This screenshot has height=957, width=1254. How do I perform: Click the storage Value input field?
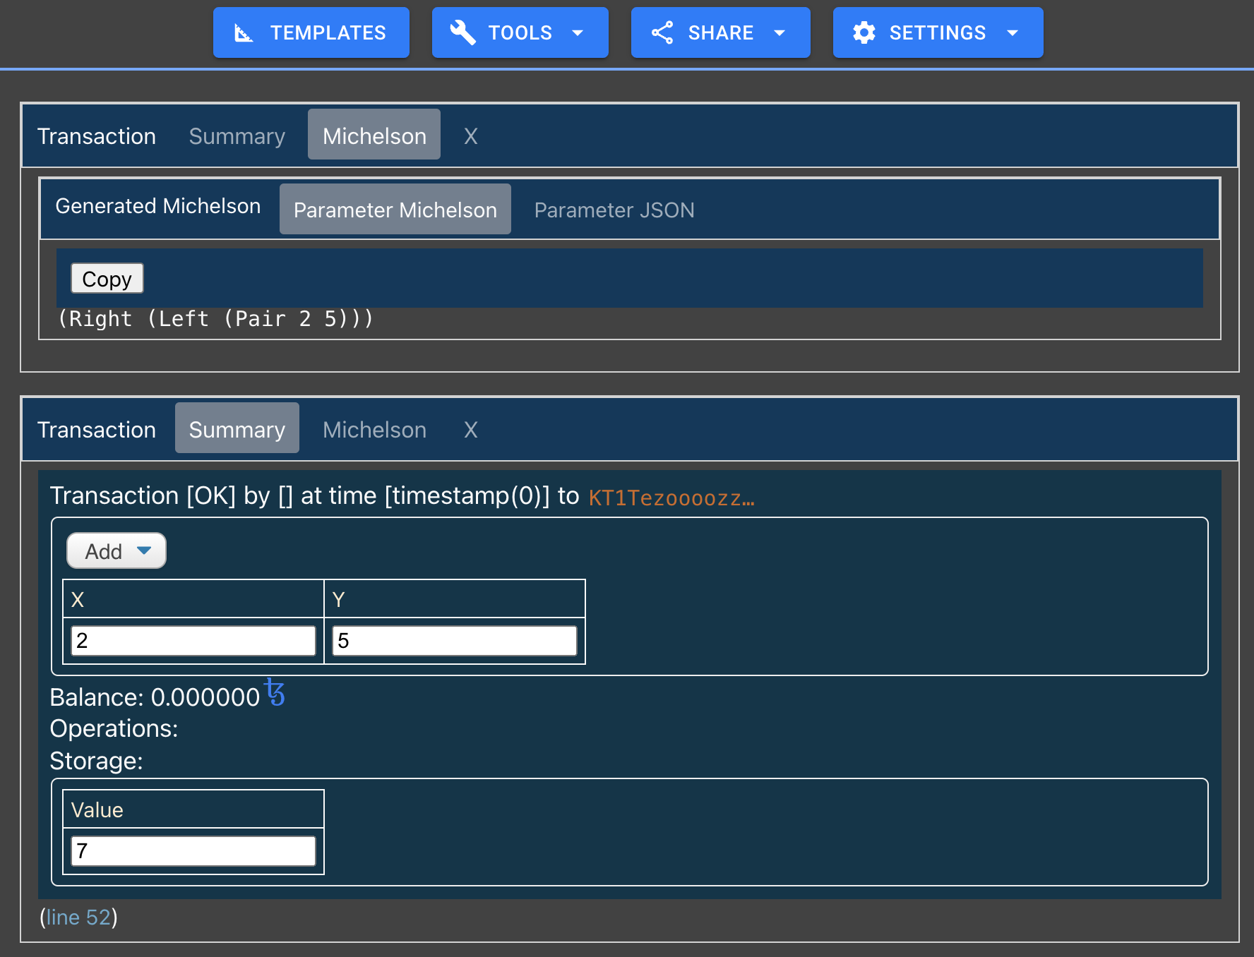(193, 851)
